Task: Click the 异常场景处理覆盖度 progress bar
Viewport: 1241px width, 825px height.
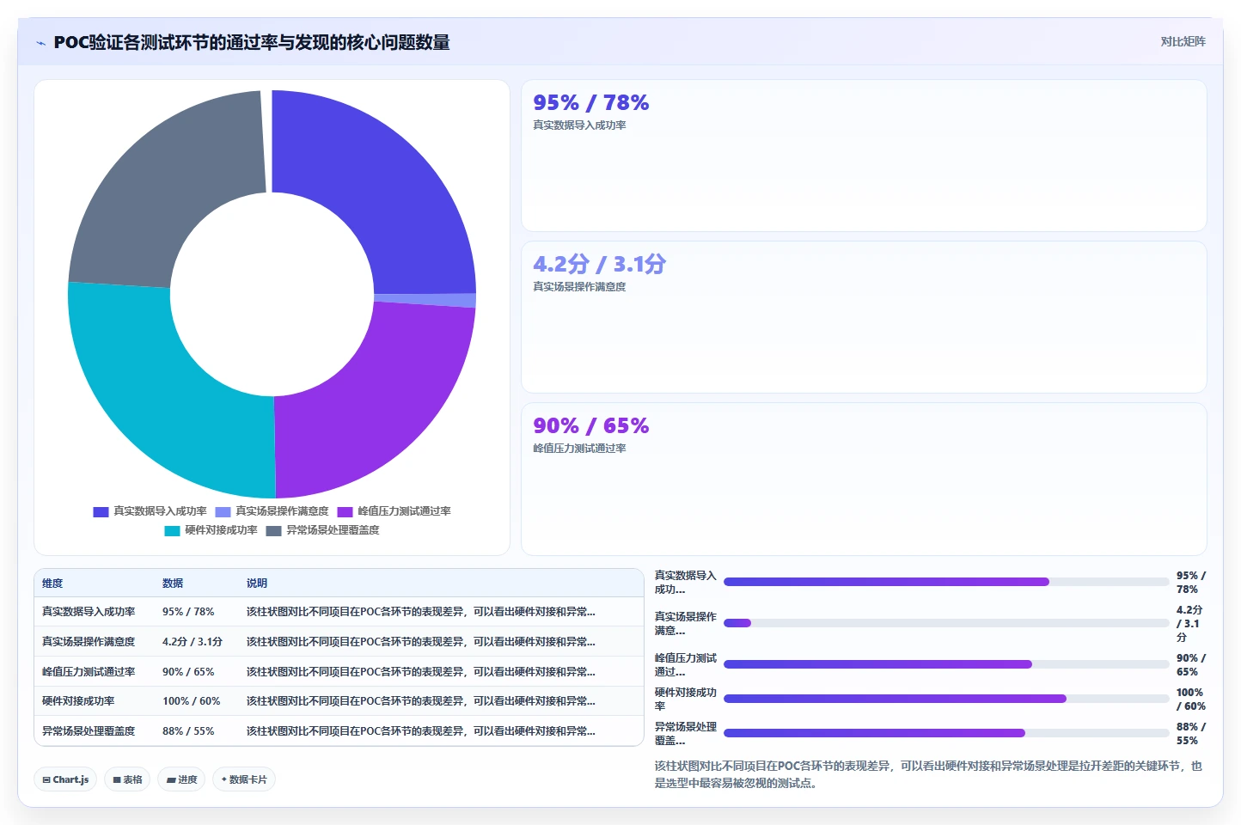Action: (x=946, y=733)
